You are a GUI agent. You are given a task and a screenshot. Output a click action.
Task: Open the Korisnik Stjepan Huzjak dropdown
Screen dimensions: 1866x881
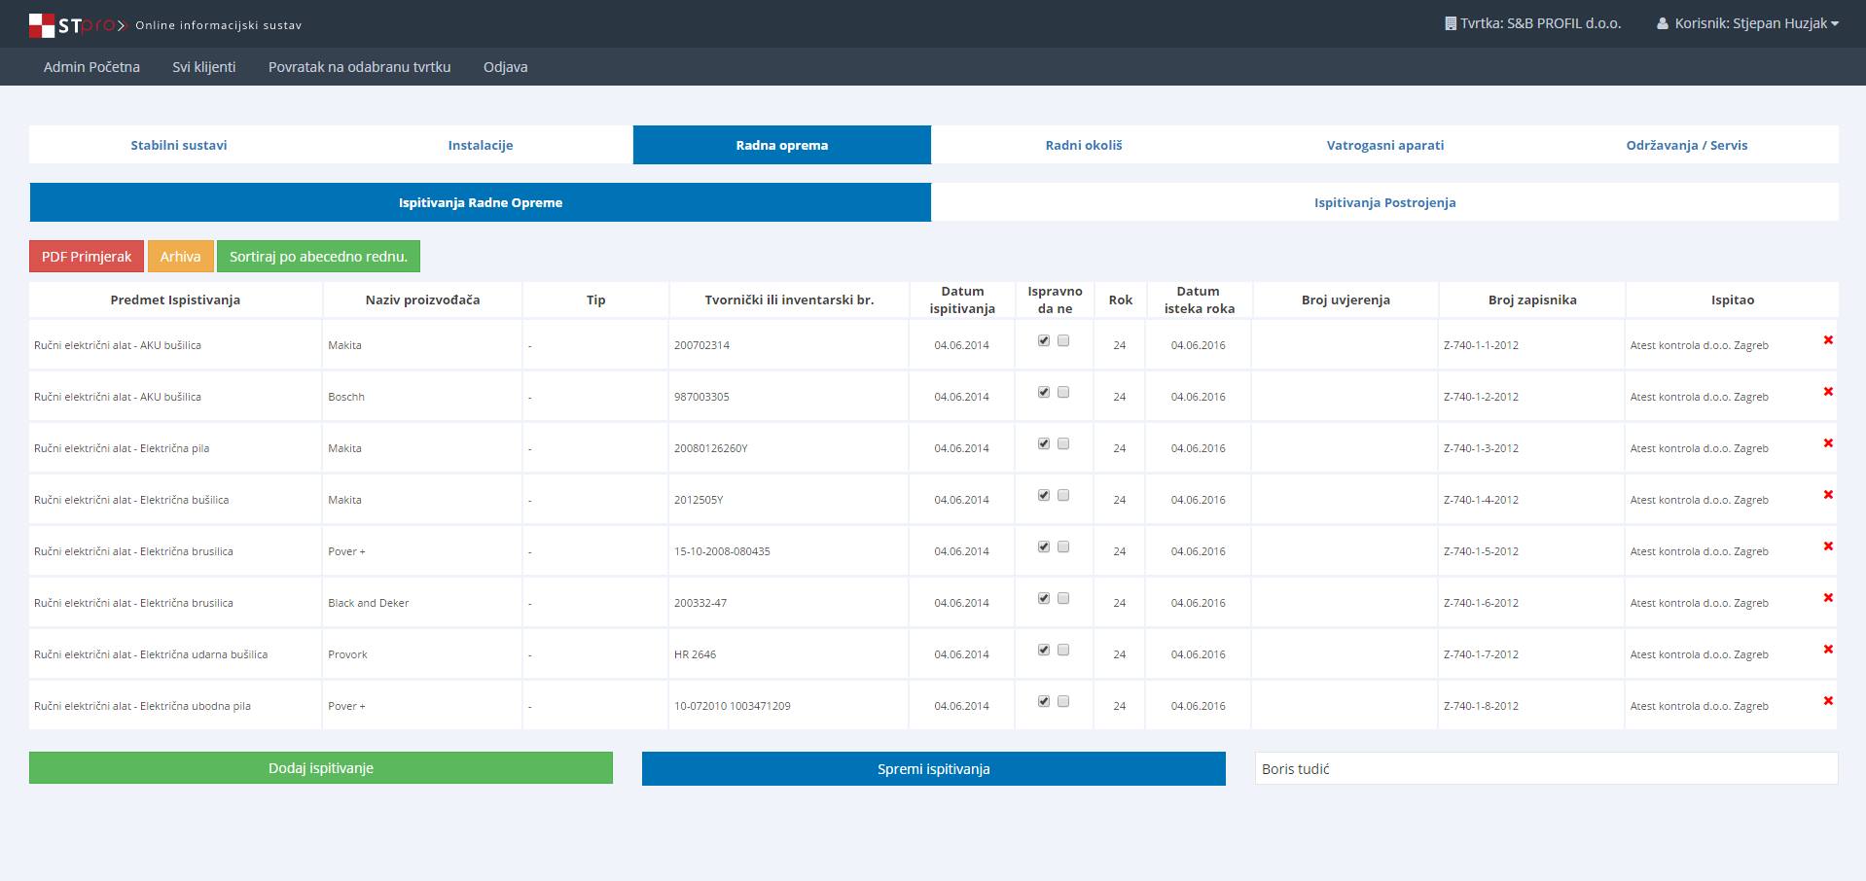tap(1748, 23)
